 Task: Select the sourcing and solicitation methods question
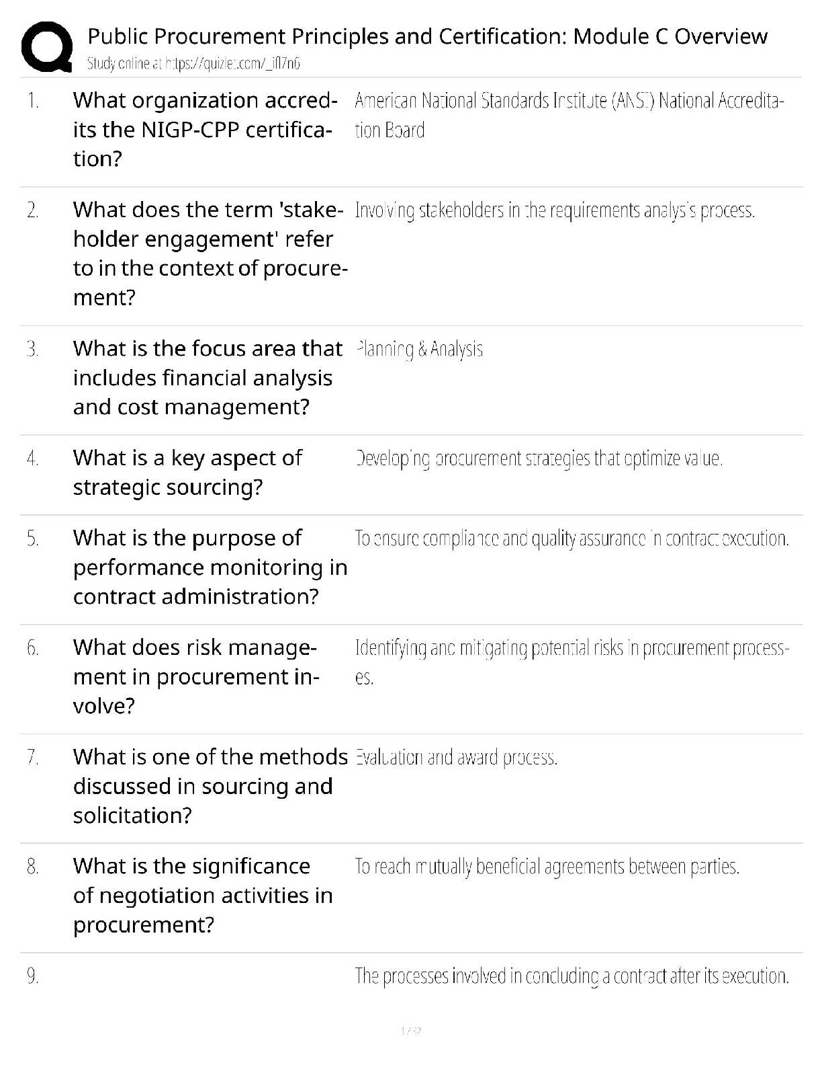tap(210, 786)
